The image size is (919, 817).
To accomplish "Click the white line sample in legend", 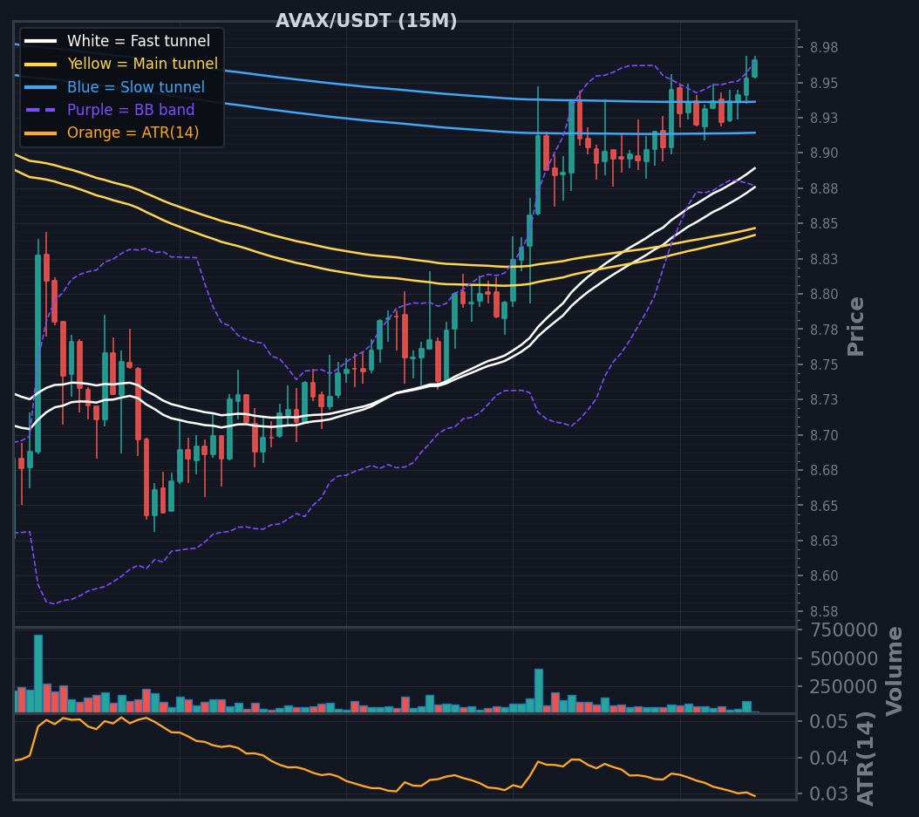I will 40,41.
